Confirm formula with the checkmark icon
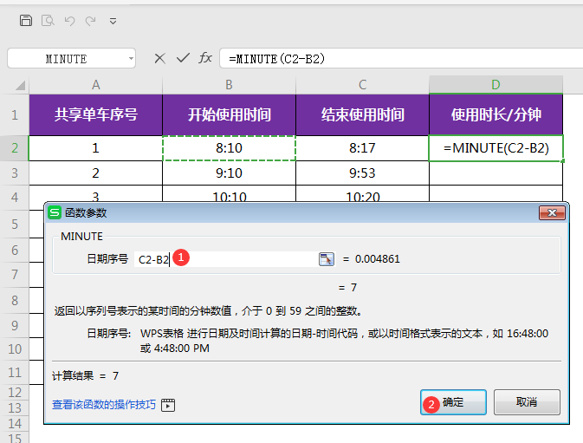Viewport: 583px width, 443px height. point(182,58)
